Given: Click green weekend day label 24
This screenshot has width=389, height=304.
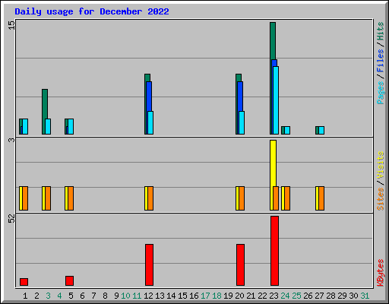Looking at the screenshot, I should 285,296.
